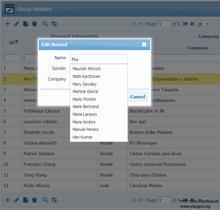Click the Cancel button in the dialog

[138, 97]
